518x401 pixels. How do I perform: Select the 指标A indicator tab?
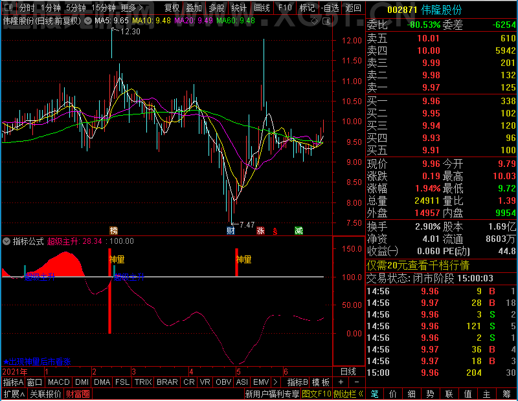coord(13,382)
